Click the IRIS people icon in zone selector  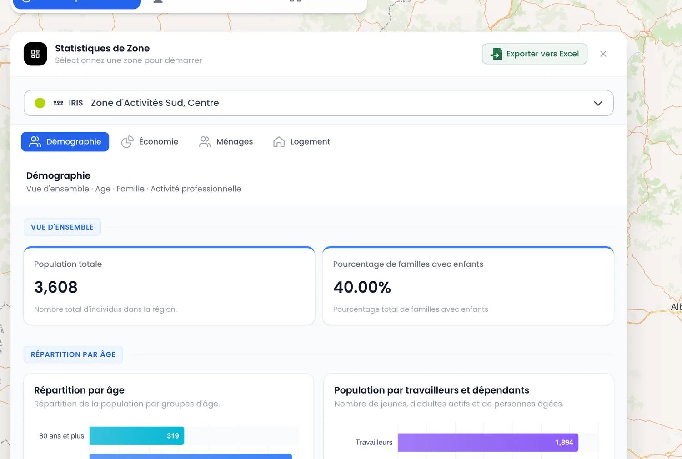click(58, 103)
